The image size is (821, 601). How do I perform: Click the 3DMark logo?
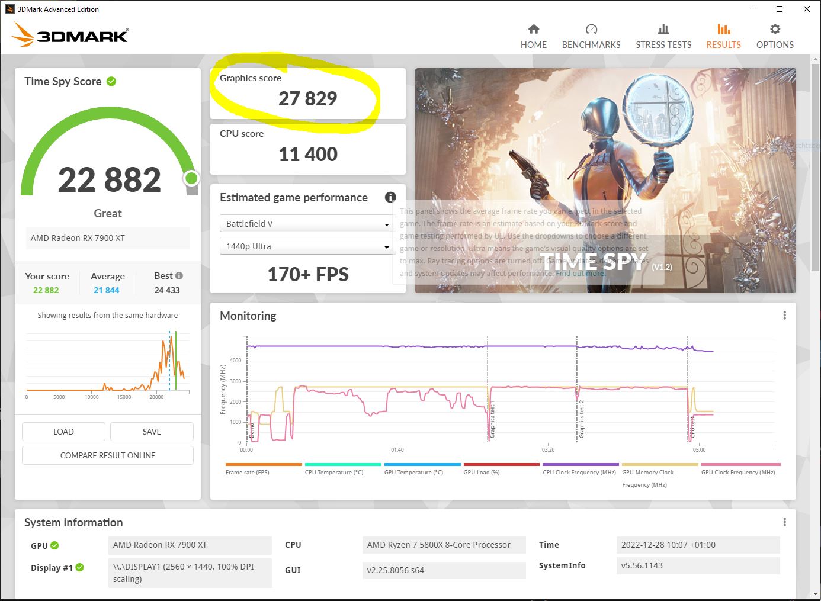tap(70, 35)
